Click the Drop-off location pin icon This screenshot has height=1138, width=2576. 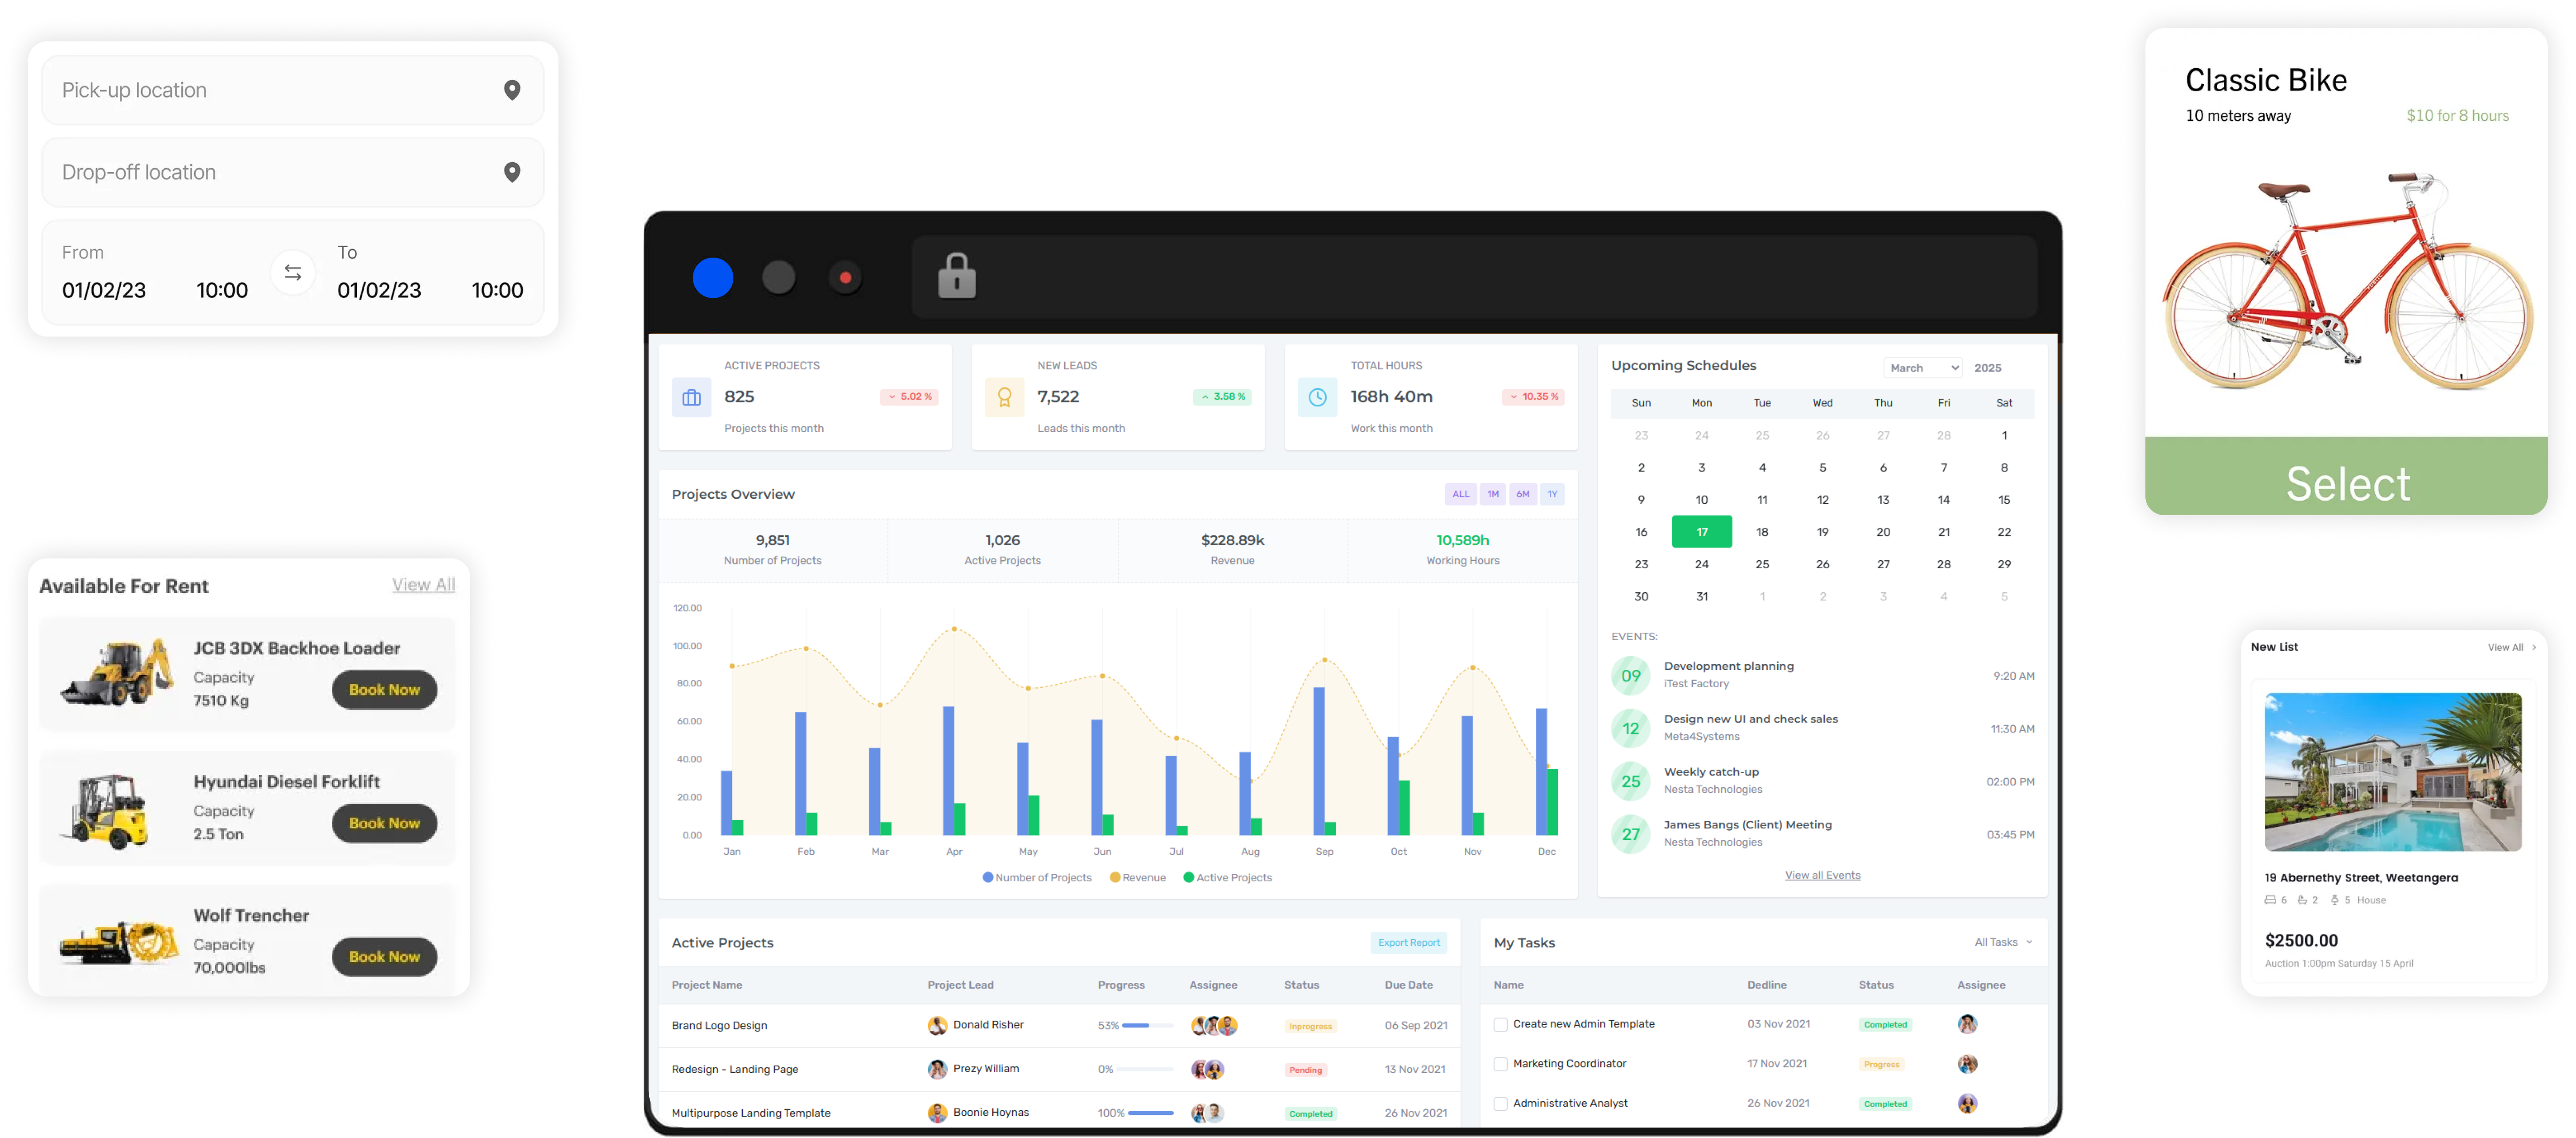(x=512, y=172)
